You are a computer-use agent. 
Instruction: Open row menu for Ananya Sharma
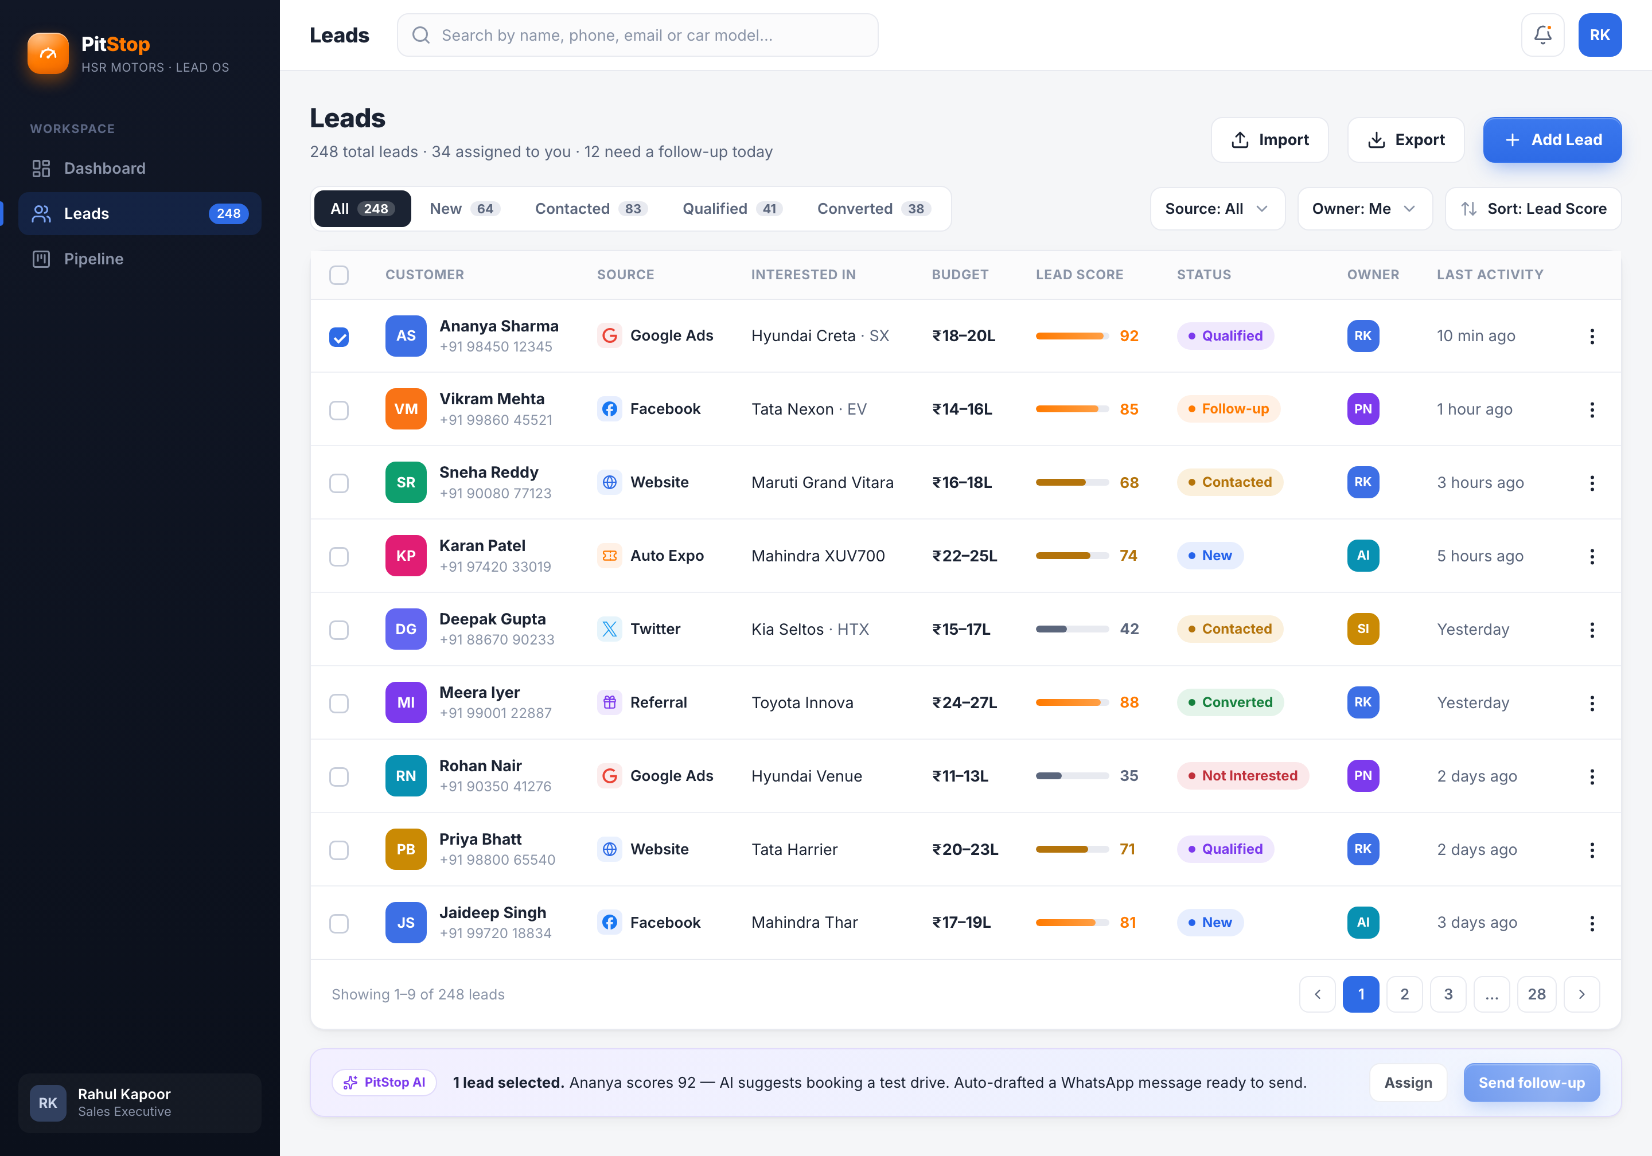pyautogui.click(x=1592, y=336)
